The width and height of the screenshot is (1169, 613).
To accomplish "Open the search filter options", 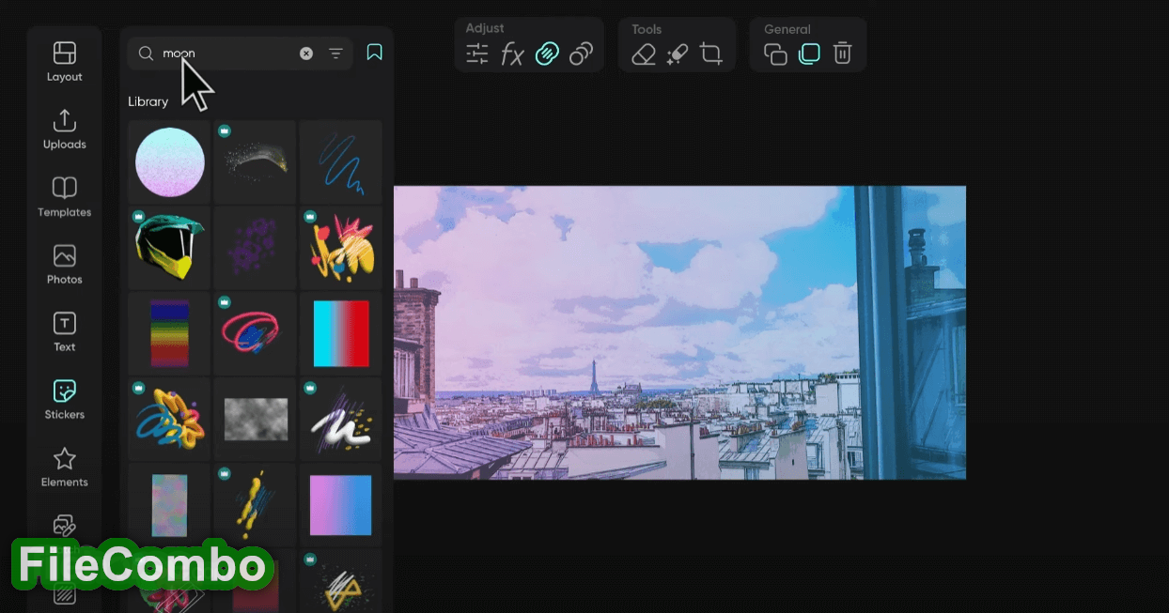I will (x=335, y=54).
